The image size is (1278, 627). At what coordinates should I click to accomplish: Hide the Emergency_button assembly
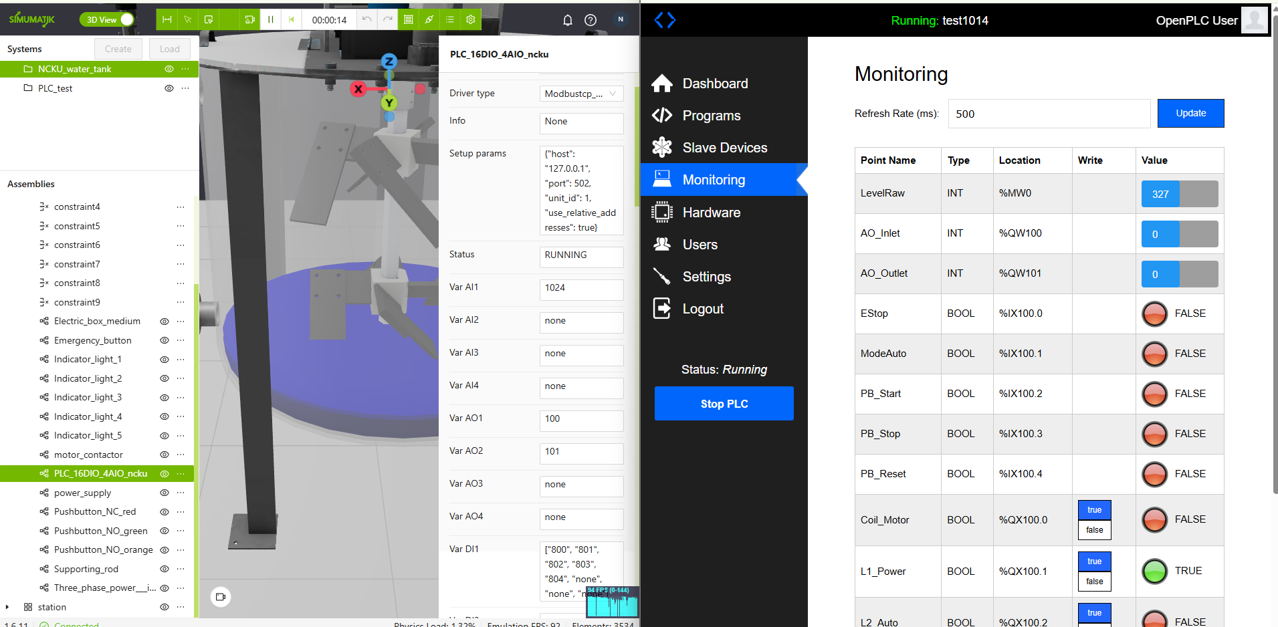(x=164, y=340)
